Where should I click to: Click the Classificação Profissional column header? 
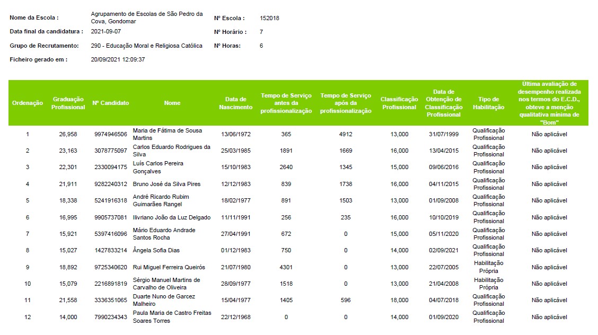coord(399,103)
